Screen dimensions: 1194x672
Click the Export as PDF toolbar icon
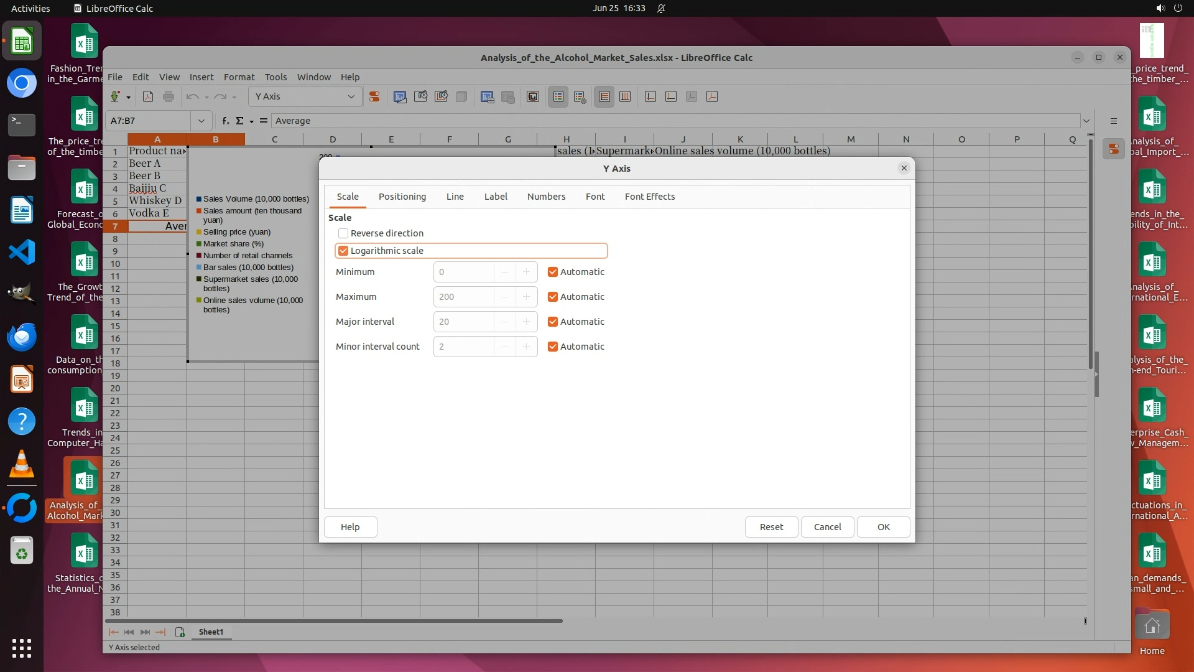[x=148, y=96]
